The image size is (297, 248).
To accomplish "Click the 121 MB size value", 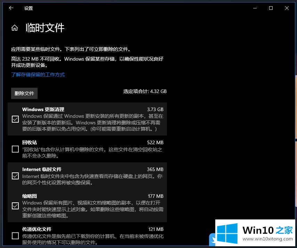I will pos(156,229).
